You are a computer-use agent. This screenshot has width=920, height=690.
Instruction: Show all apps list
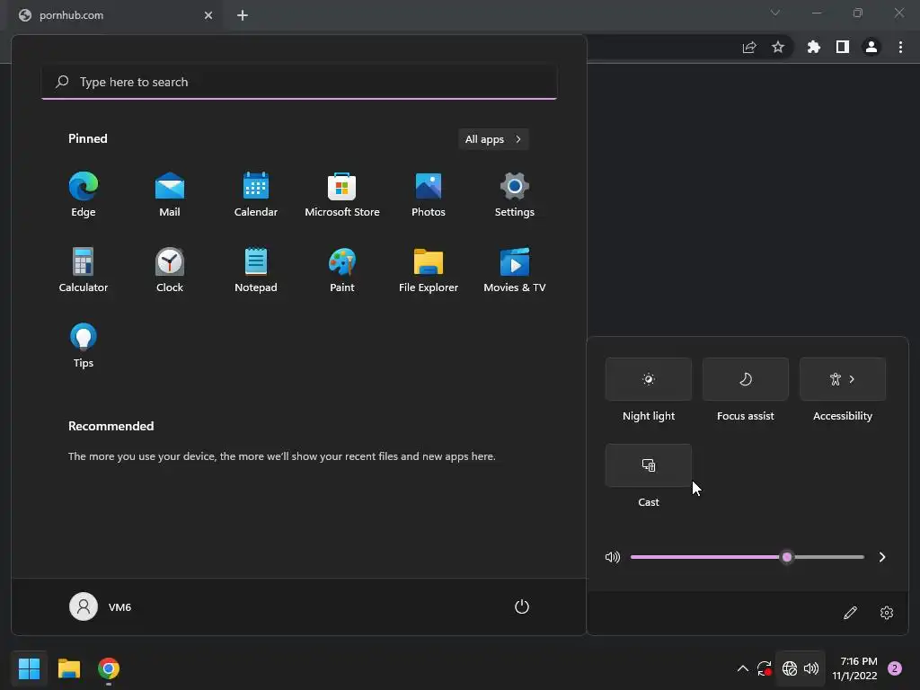tap(493, 139)
